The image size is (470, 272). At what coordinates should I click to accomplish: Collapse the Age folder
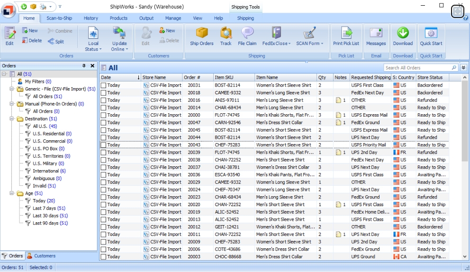click(x=12, y=193)
